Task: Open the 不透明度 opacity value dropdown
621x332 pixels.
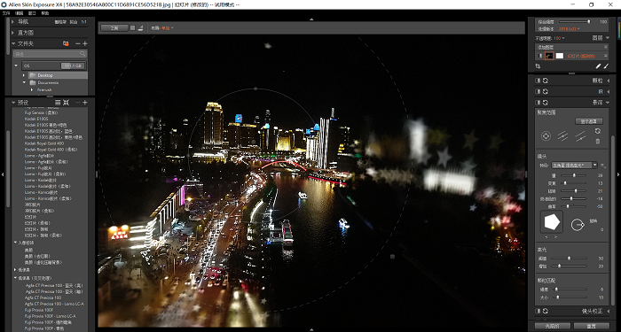Action: 559,38
